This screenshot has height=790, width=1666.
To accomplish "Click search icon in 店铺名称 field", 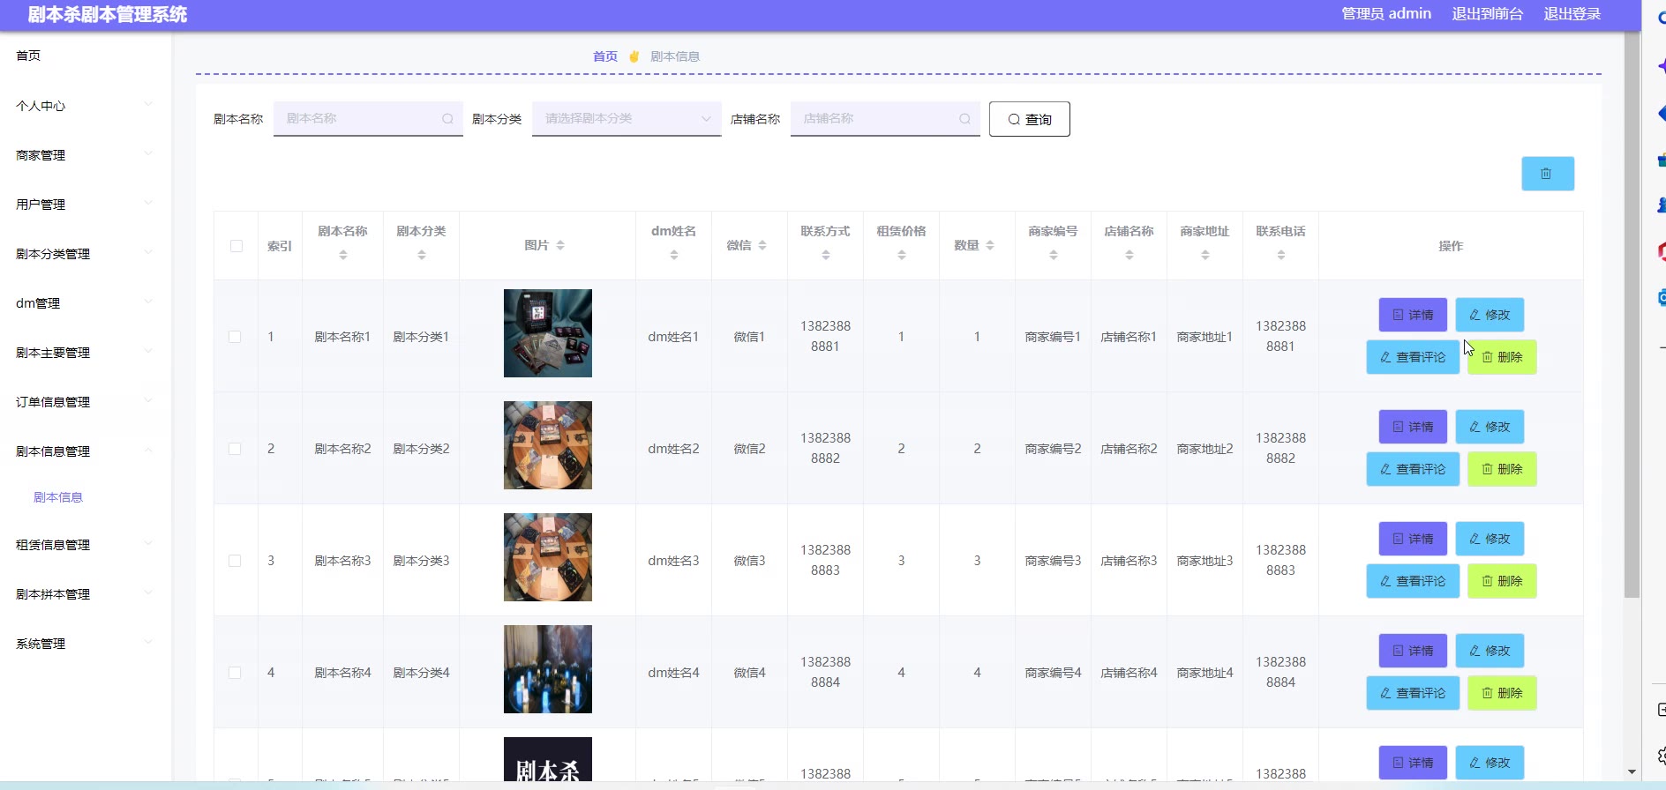I will click(x=964, y=119).
